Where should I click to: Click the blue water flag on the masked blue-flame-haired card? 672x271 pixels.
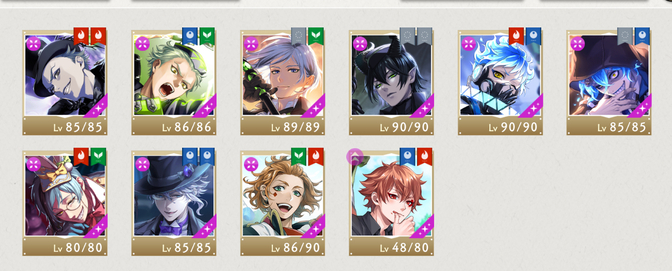[x=533, y=36]
